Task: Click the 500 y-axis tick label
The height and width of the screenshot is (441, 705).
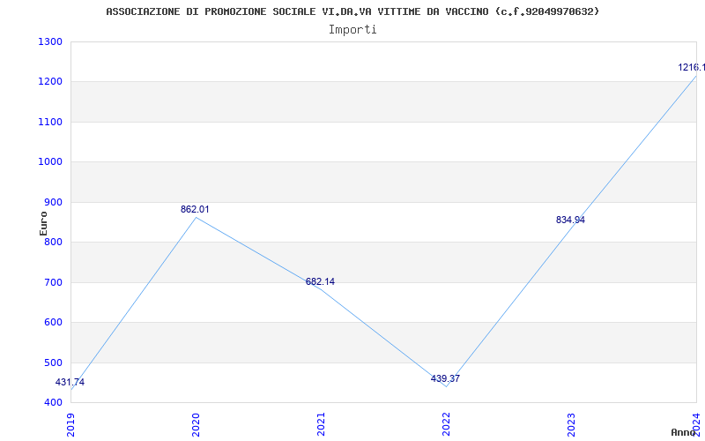Action: point(53,363)
